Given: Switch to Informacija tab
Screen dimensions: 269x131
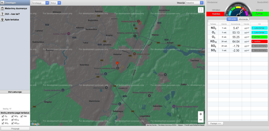Looking at the screenshot, I should (243, 19).
